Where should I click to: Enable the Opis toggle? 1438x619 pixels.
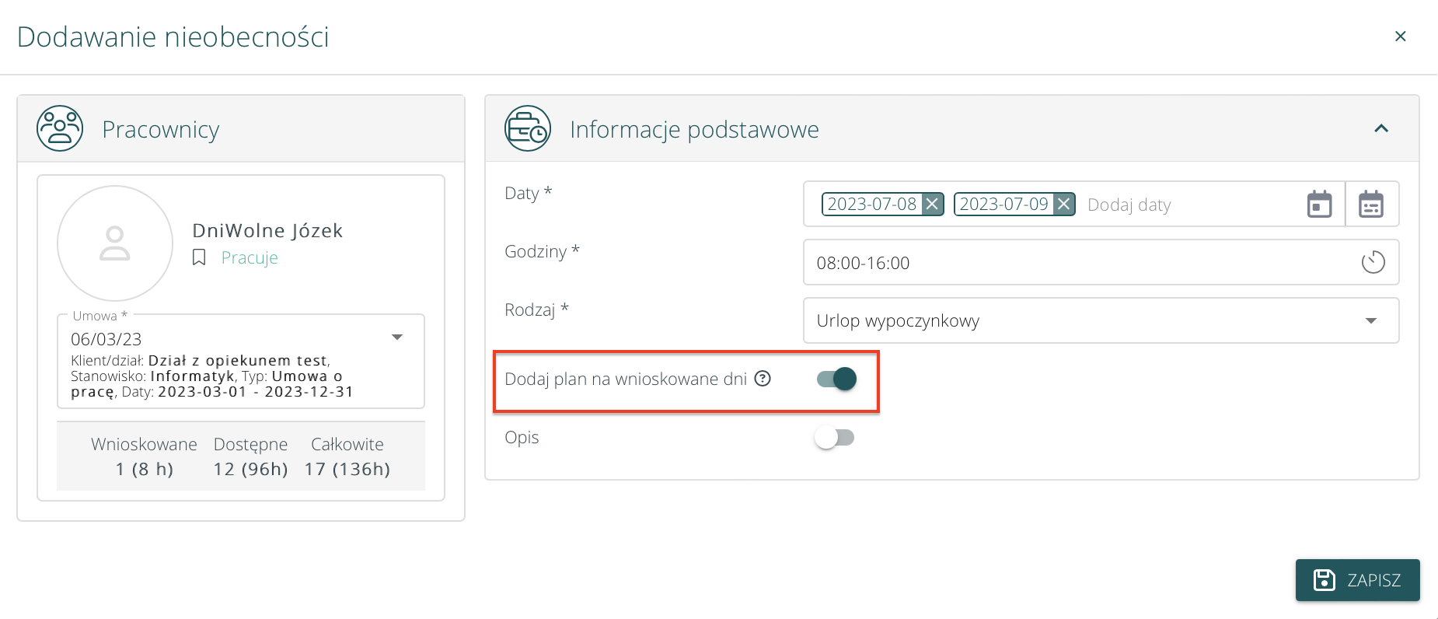[834, 437]
